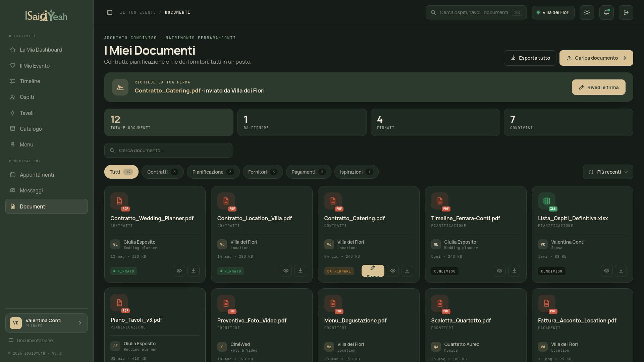The height and width of the screenshot is (362, 644).
Task: Filter by Ispirazioni tab
Action: coord(357,172)
